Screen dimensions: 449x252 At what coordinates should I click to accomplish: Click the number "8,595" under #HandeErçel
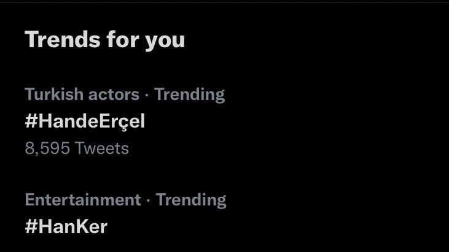47,148
